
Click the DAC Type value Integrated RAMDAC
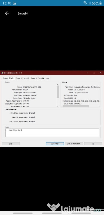point(30,95)
